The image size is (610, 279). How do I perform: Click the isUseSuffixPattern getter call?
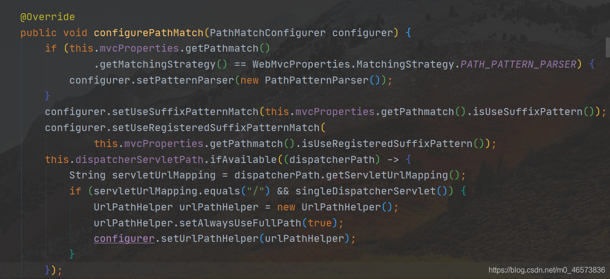point(528,112)
